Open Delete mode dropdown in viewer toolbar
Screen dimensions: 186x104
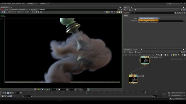19,10
